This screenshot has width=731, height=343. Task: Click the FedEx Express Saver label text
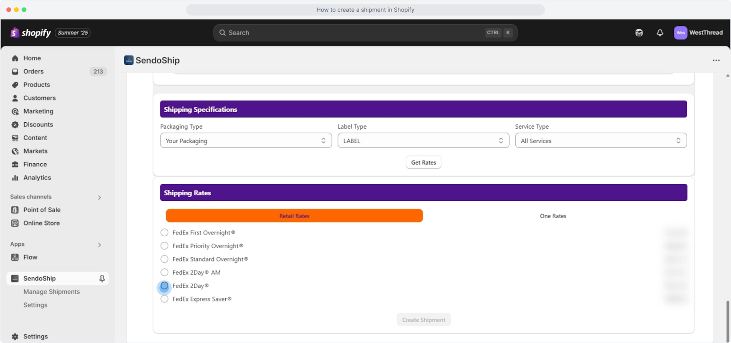tap(202, 299)
